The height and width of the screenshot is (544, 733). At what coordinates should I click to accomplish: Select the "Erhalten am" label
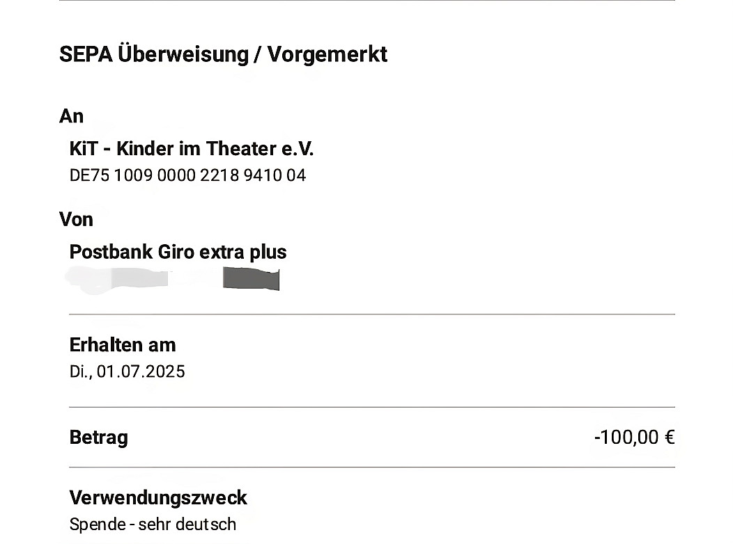click(x=123, y=345)
